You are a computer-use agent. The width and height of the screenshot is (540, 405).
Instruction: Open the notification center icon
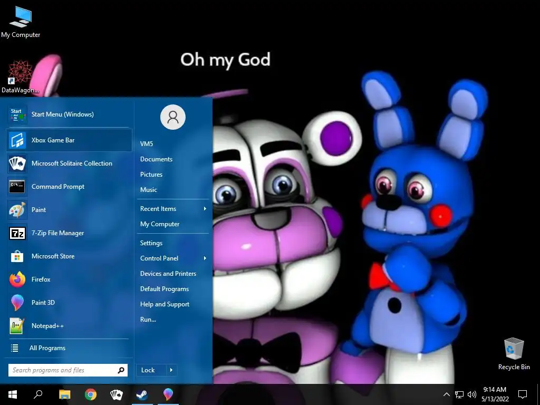click(x=523, y=394)
